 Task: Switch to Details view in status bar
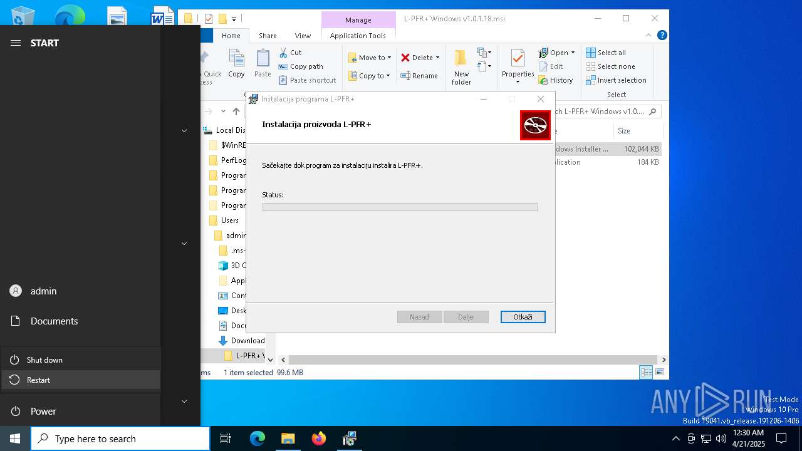click(x=646, y=372)
